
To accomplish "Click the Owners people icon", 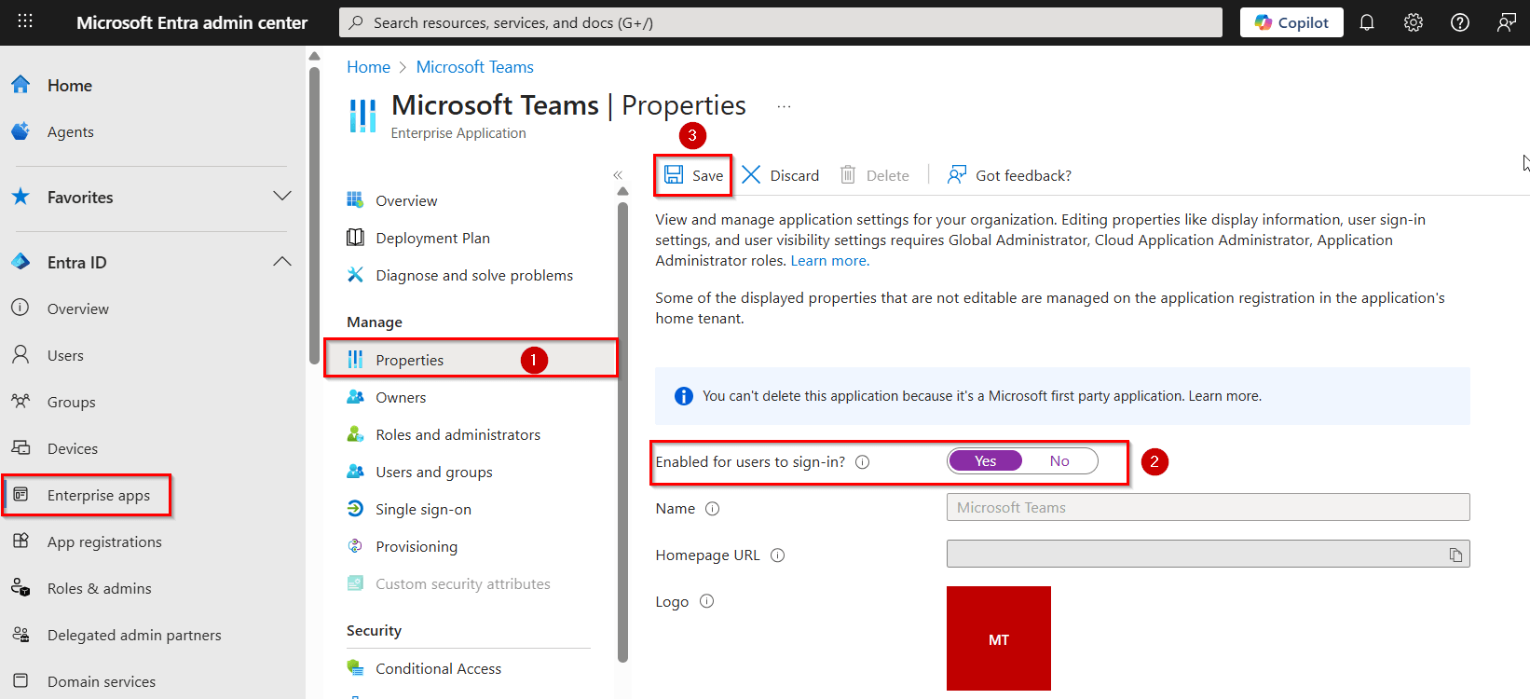I will pos(355,397).
